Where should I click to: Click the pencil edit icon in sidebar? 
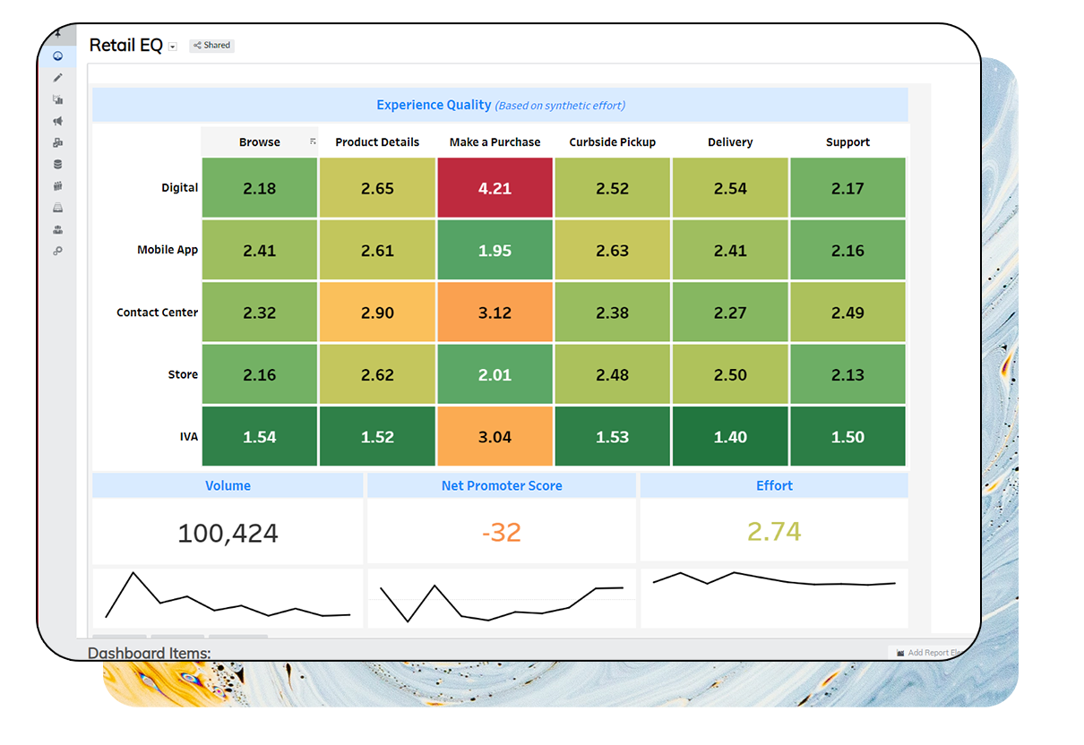pyautogui.click(x=58, y=78)
